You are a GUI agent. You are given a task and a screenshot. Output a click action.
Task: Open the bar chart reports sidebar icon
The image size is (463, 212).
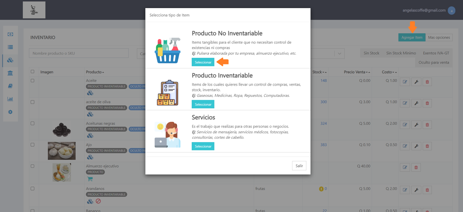click(x=10, y=99)
